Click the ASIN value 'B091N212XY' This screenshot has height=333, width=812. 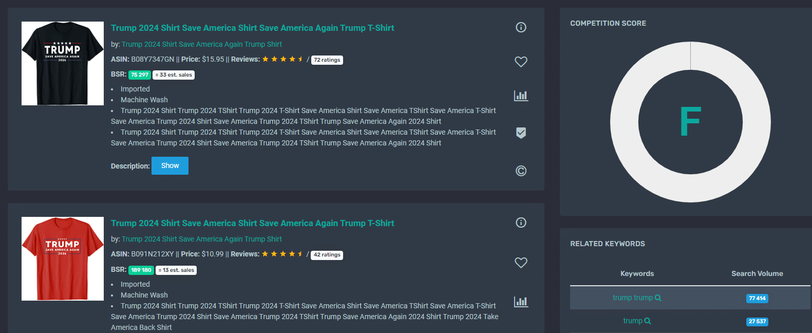[153, 254]
